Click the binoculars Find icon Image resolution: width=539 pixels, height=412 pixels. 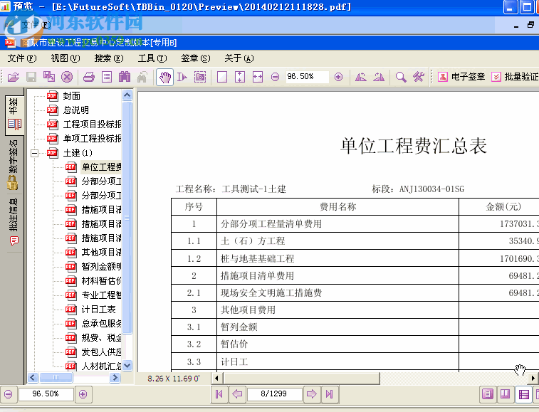pos(125,77)
